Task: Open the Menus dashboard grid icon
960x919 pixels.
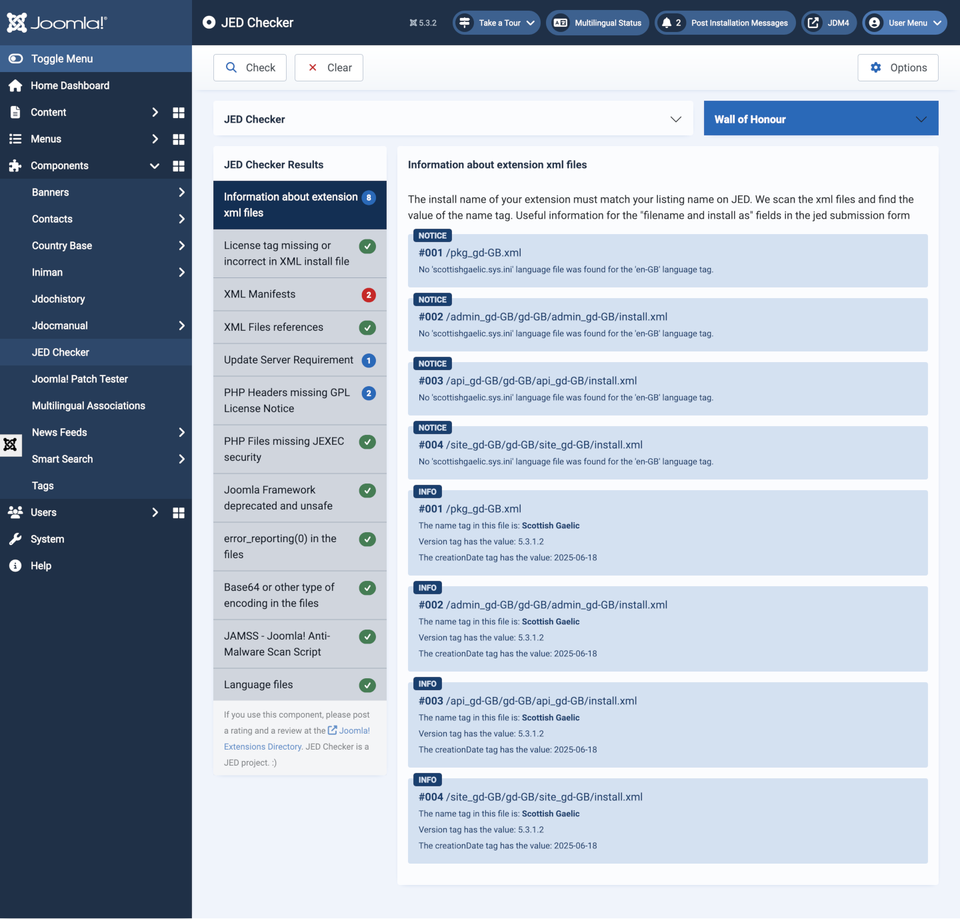Action: 179,139
